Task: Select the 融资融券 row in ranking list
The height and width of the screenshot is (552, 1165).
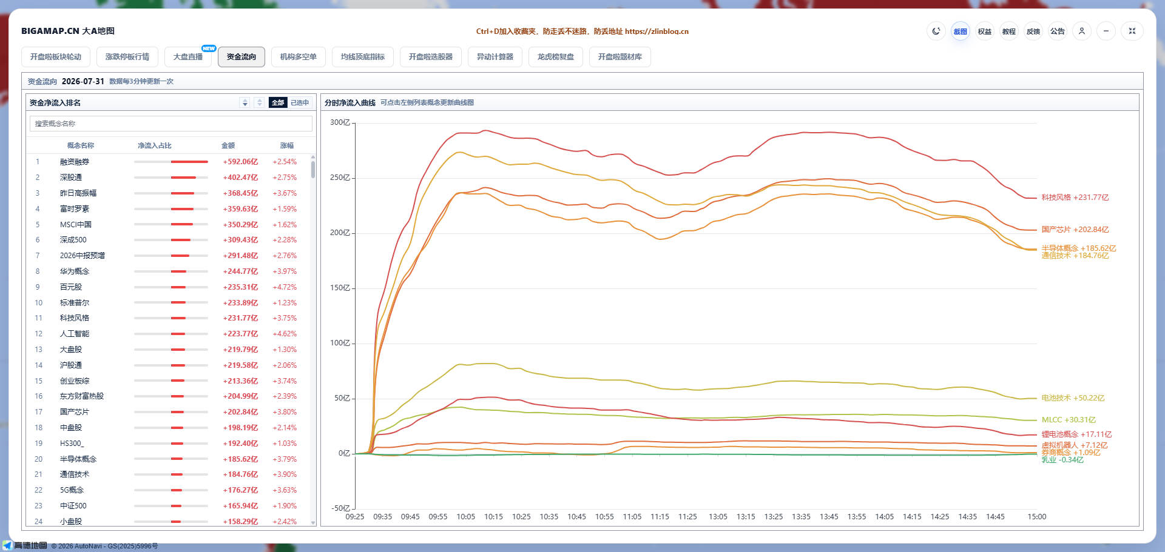Action: (x=168, y=162)
